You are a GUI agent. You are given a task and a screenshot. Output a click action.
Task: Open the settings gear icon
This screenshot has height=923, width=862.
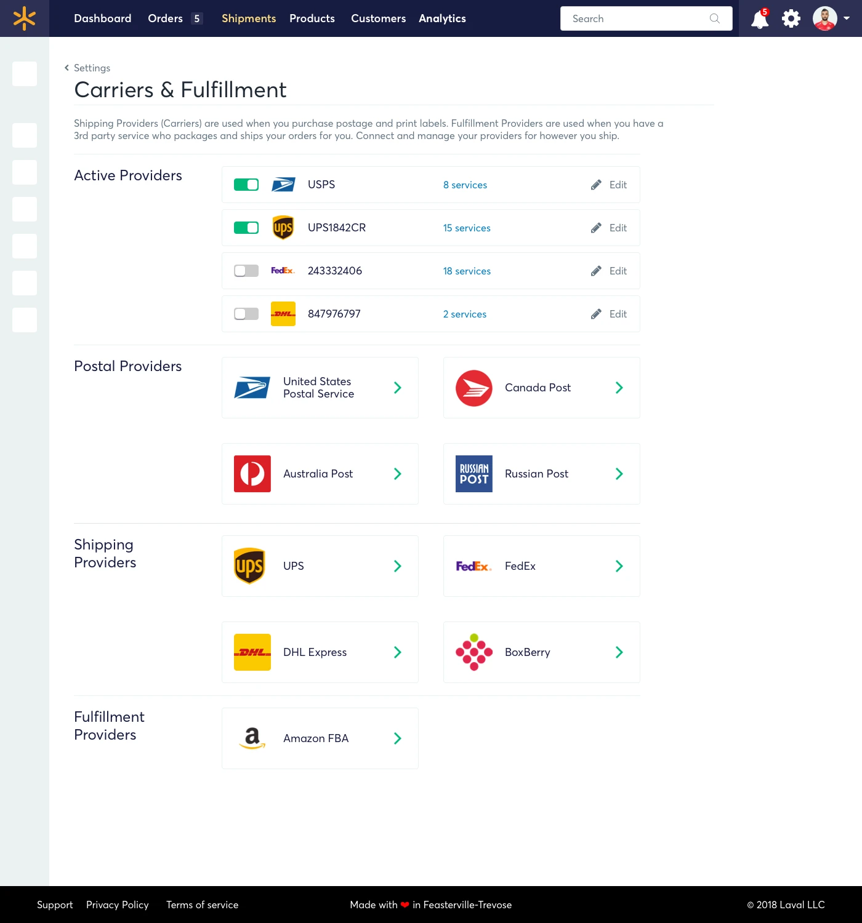point(791,18)
